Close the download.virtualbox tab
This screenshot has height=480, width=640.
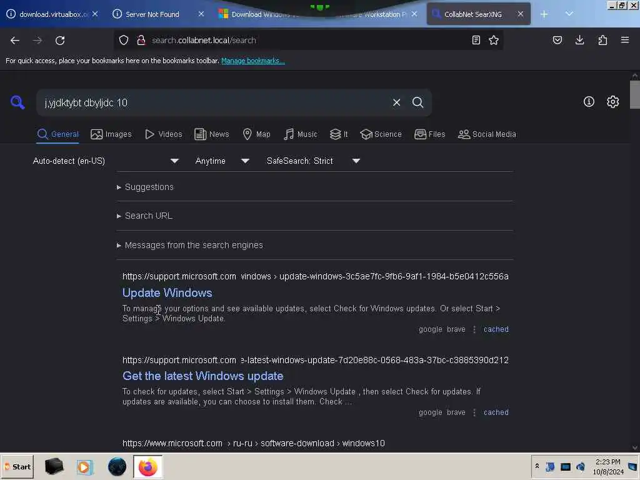tap(95, 14)
